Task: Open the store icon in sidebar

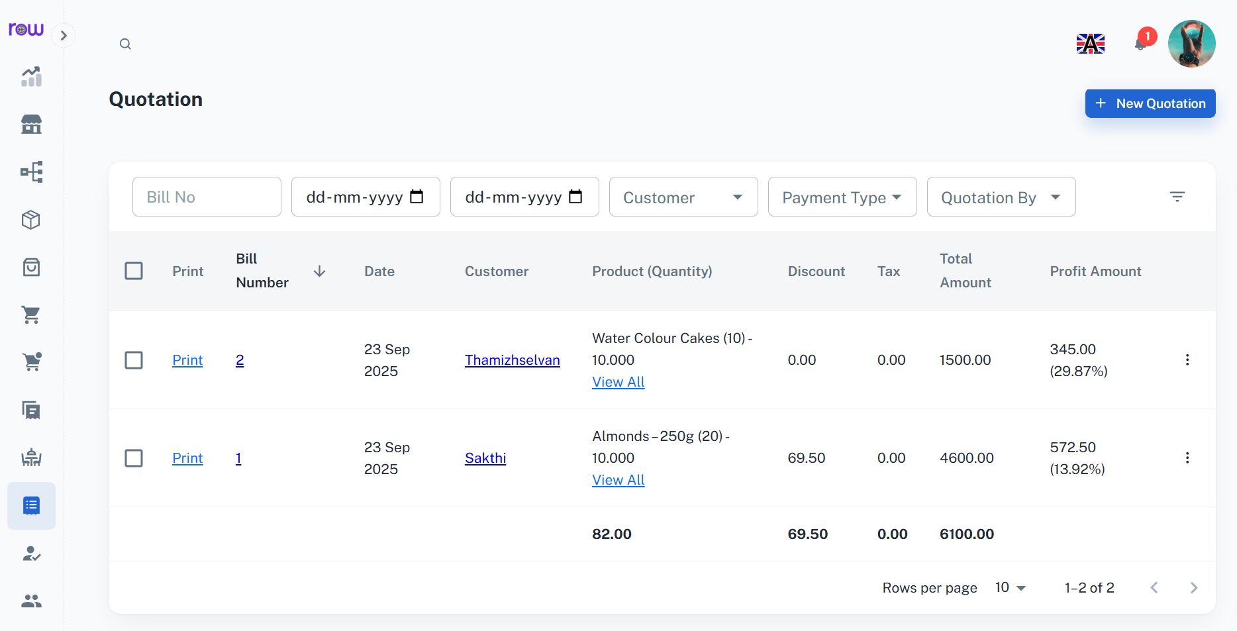Action: pyautogui.click(x=31, y=124)
